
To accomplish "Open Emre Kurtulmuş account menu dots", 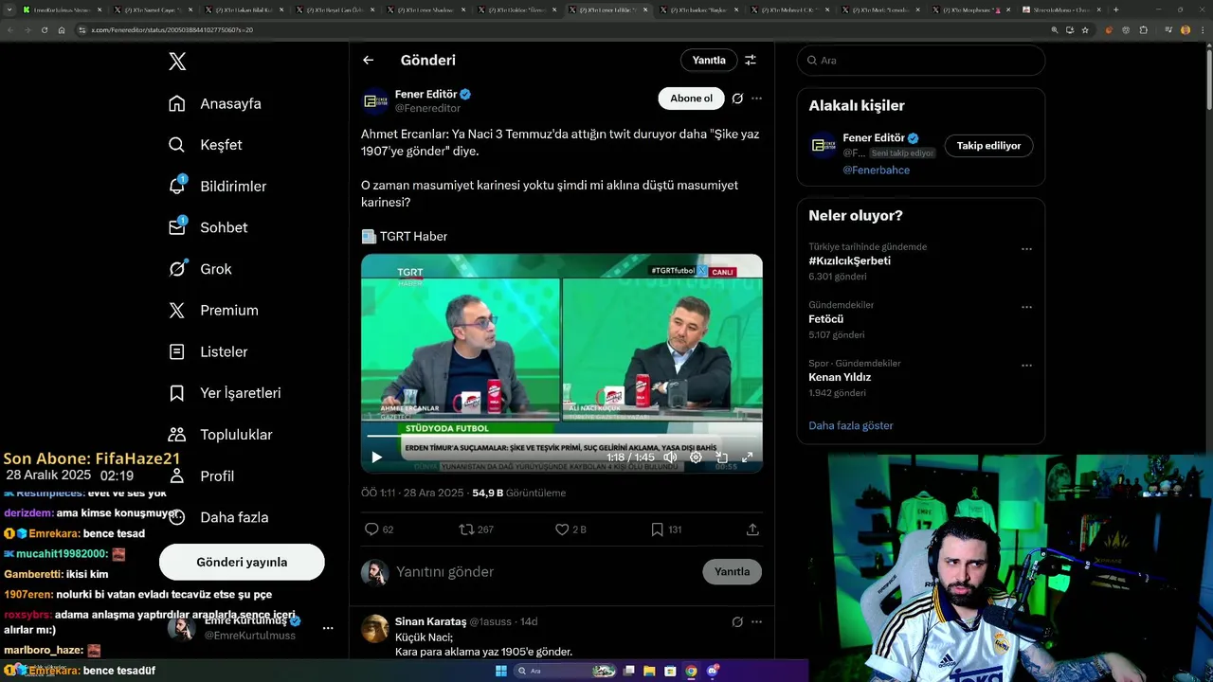I will [328, 628].
